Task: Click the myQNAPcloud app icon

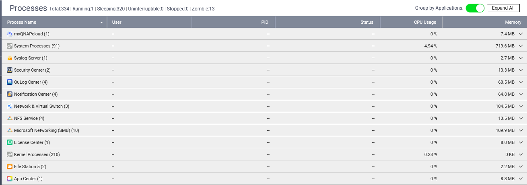Action: point(10,34)
